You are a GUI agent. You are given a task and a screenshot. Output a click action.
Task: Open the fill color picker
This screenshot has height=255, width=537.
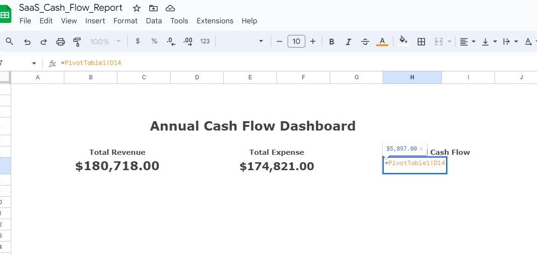pos(404,41)
